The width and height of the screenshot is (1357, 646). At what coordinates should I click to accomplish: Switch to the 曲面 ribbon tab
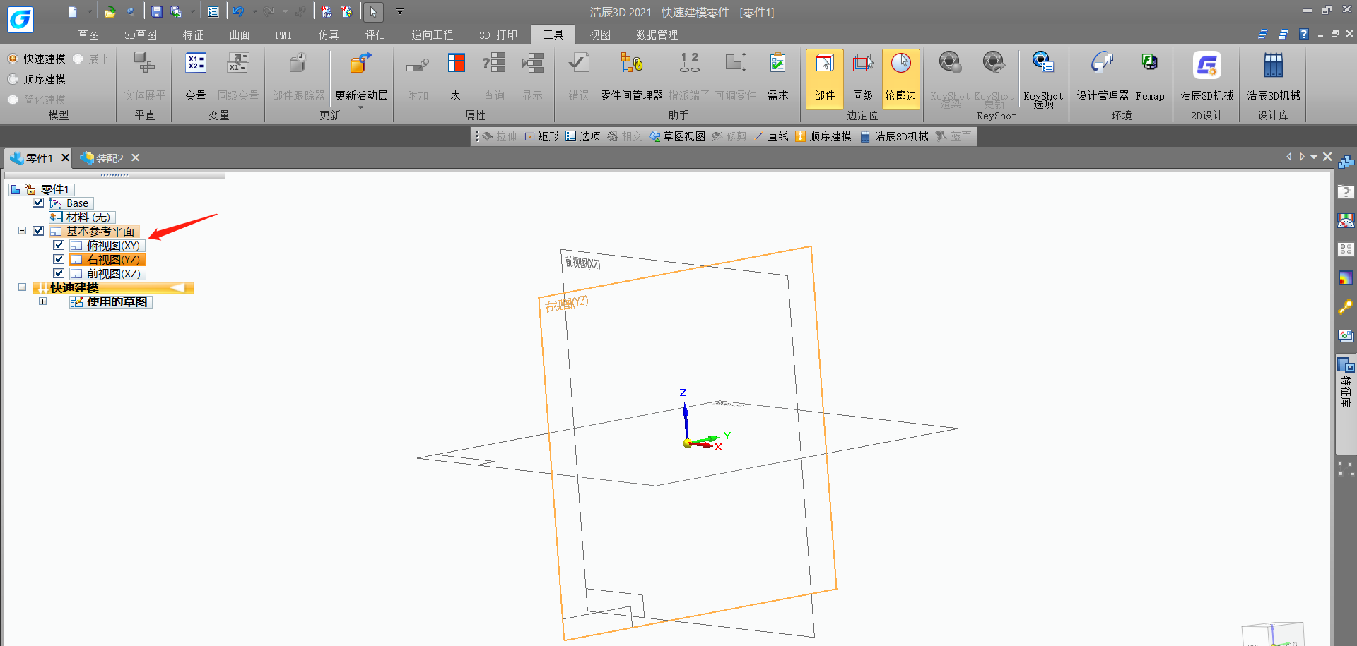pyautogui.click(x=240, y=35)
